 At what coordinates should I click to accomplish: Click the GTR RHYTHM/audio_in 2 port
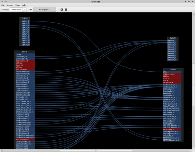(172, 127)
